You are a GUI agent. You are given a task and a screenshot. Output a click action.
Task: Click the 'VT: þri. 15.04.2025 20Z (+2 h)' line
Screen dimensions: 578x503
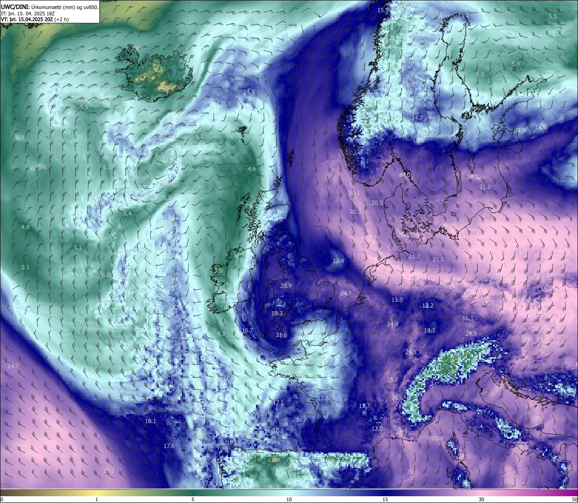[35, 19]
